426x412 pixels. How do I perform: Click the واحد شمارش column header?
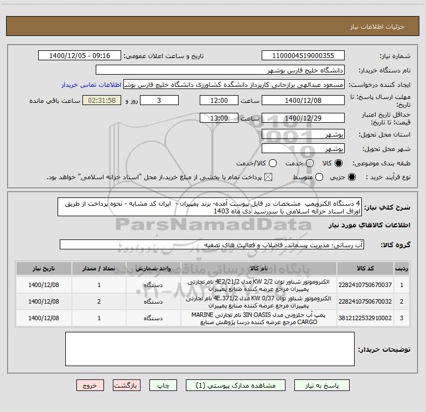click(153, 268)
